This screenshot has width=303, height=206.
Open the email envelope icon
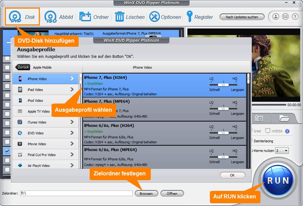point(285,17)
